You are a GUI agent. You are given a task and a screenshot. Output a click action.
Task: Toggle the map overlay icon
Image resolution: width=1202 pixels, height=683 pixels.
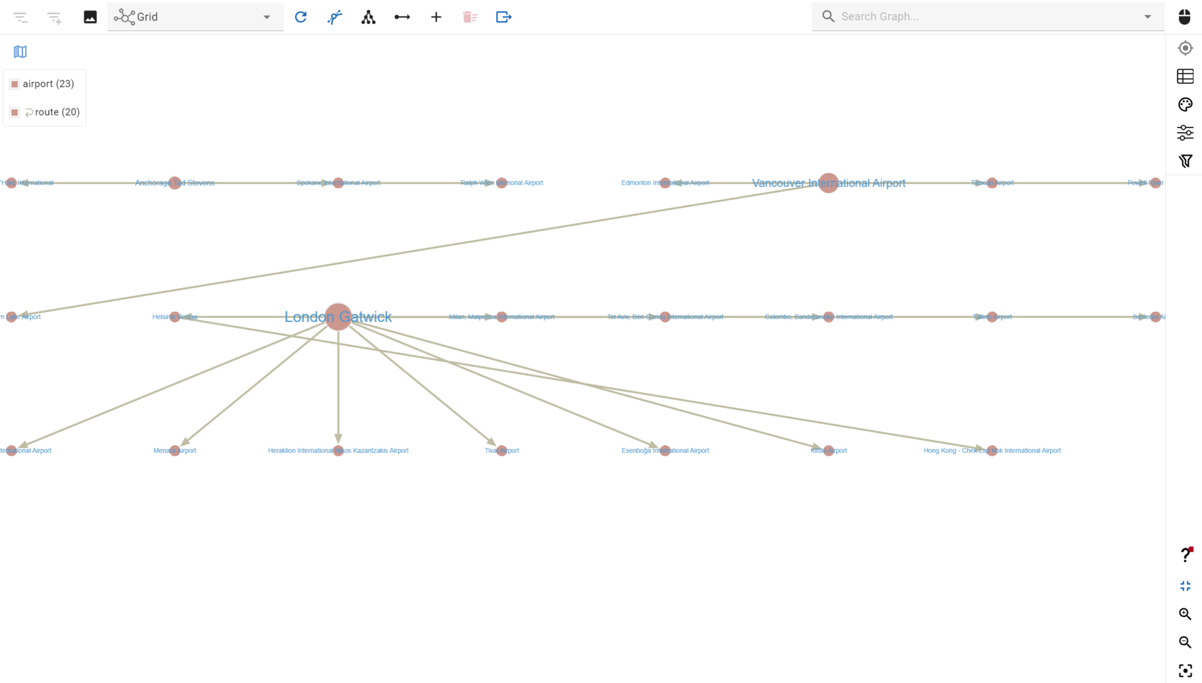click(x=20, y=52)
